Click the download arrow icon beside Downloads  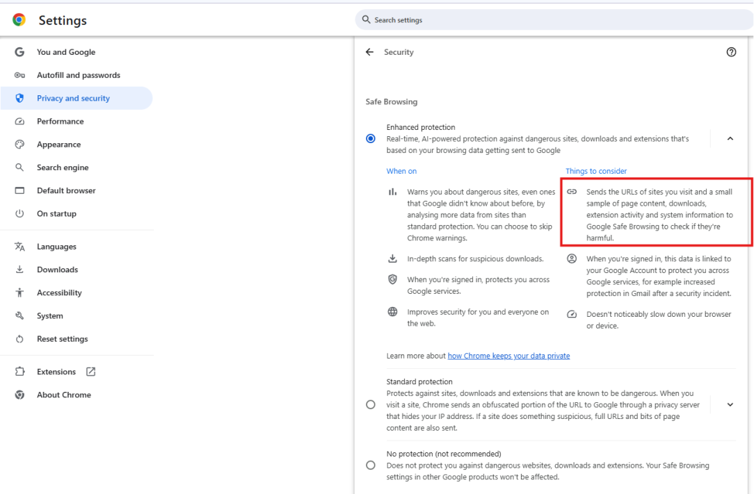click(19, 270)
